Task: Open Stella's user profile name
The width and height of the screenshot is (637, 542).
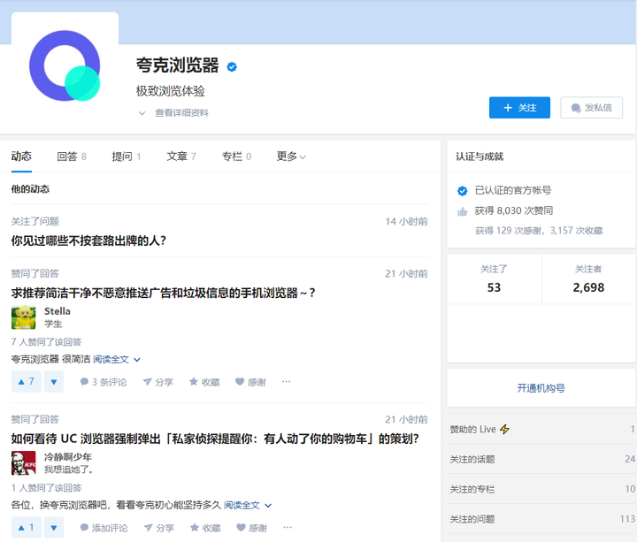Action: (58, 311)
